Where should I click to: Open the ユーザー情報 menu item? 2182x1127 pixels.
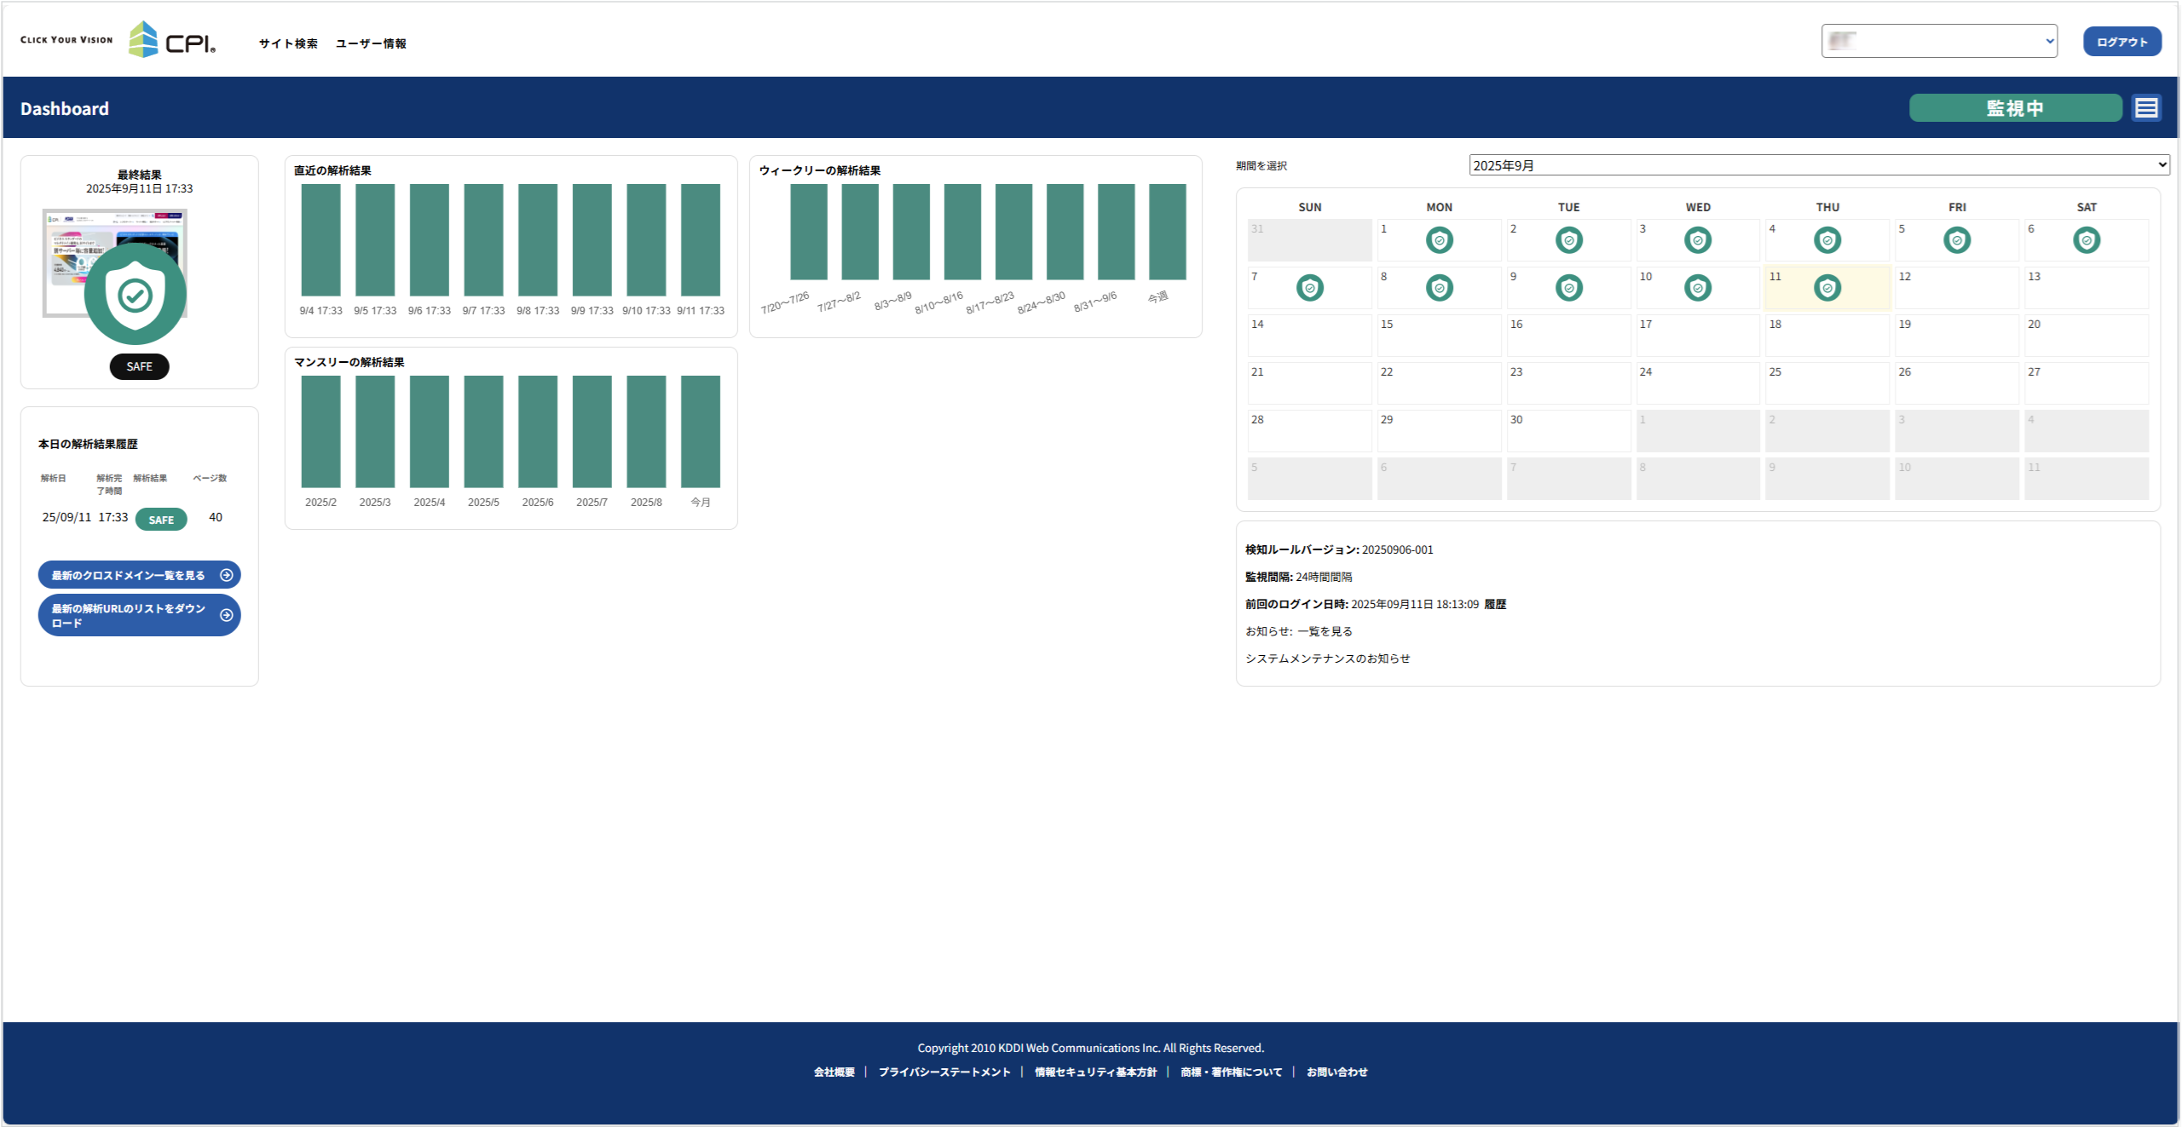click(x=371, y=43)
